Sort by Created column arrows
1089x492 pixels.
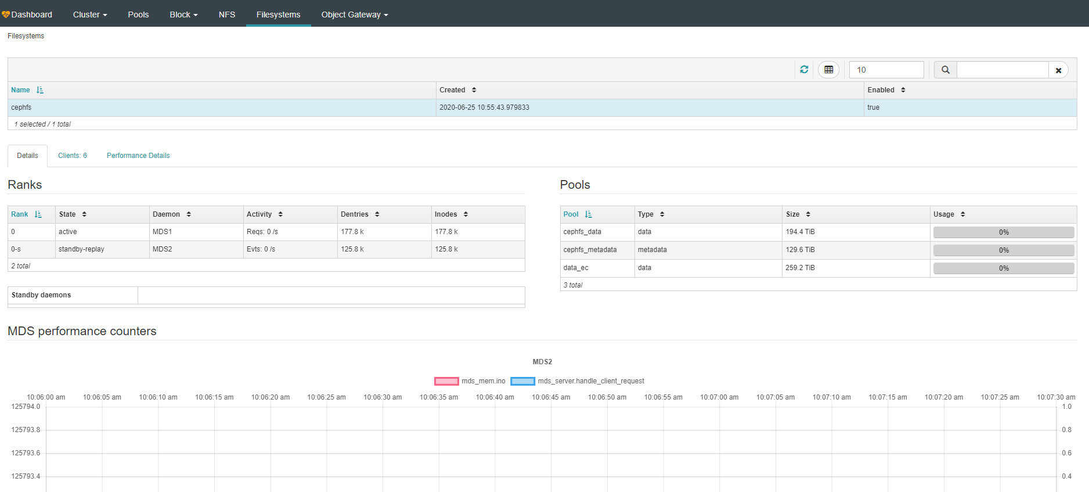(x=474, y=90)
